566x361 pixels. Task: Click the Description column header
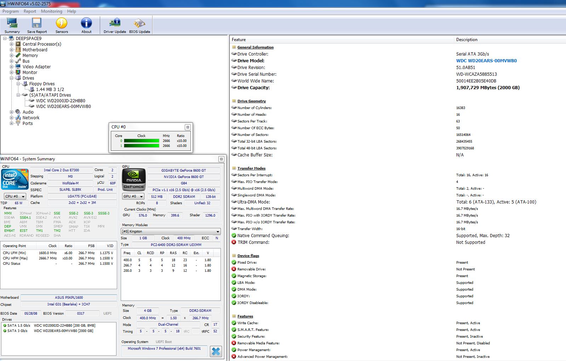tap(510, 40)
